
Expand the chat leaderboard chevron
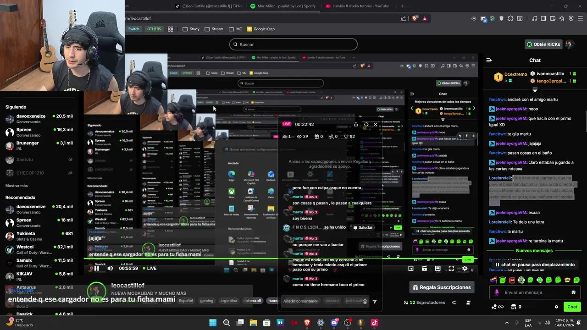click(535, 89)
